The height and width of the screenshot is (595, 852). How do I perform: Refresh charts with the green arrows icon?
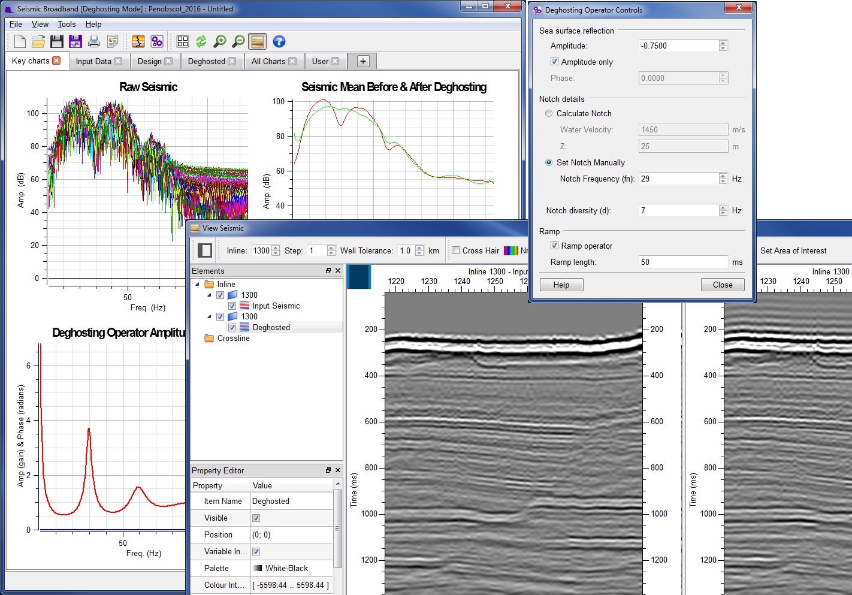click(x=201, y=41)
